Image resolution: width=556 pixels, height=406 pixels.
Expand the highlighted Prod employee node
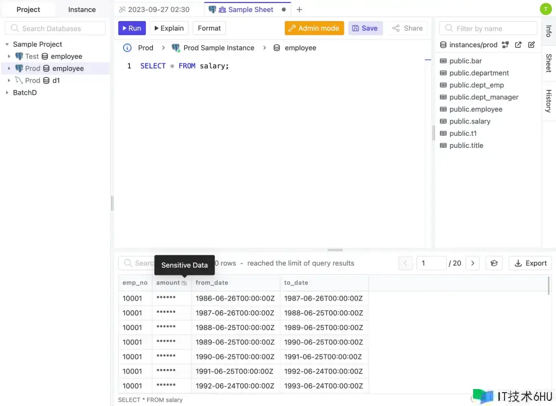[9, 68]
